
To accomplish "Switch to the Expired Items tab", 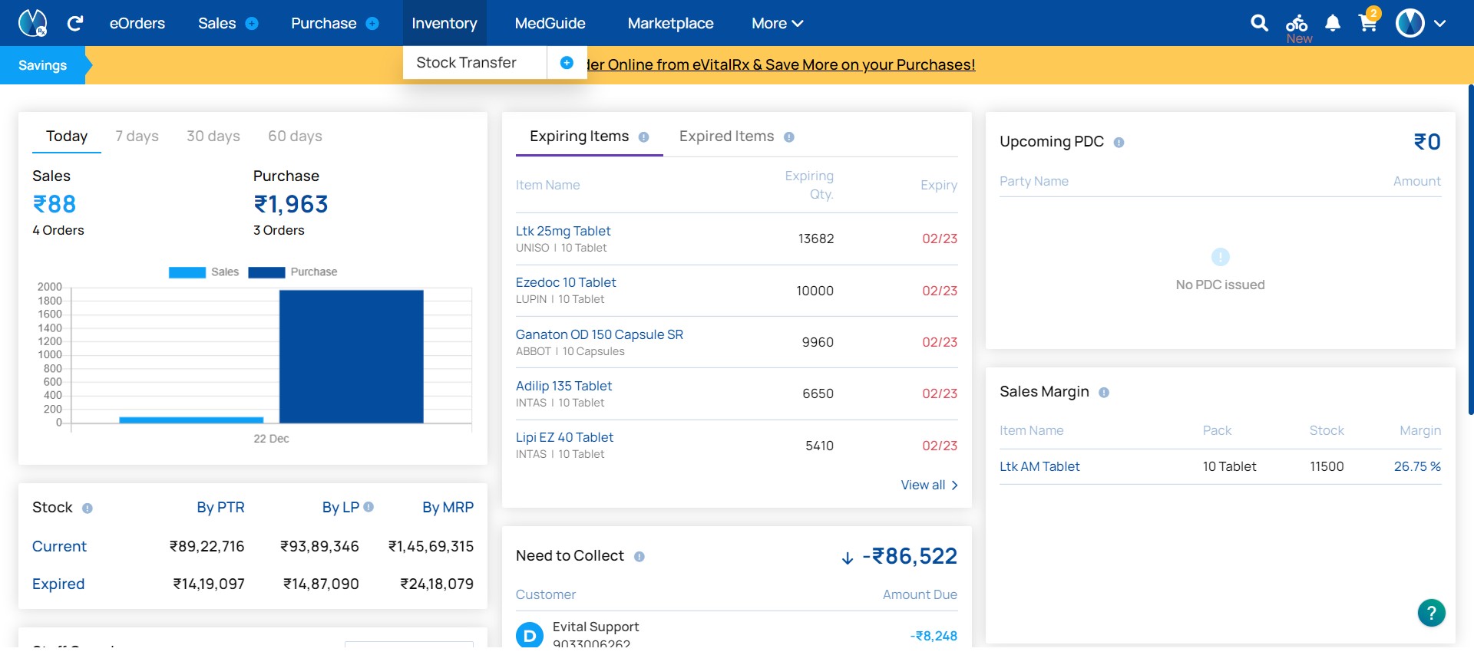I will 726,137.
